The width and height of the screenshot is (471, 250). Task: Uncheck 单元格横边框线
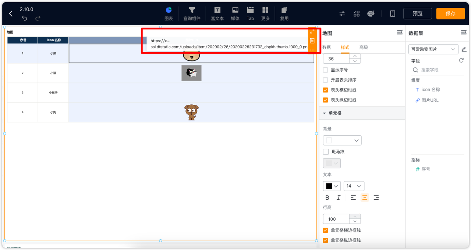coord(325,230)
